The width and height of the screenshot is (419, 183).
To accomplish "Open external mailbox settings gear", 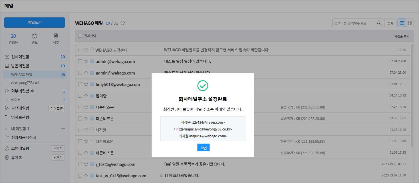I will click(x=32, y=91).
